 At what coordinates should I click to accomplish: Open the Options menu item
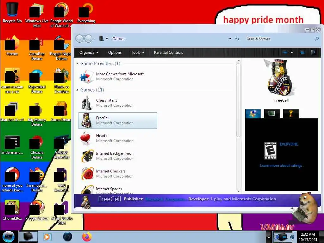[x=115, y=53]
